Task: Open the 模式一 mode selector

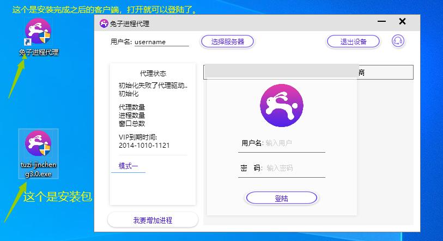Action: [x=129, y=166]
